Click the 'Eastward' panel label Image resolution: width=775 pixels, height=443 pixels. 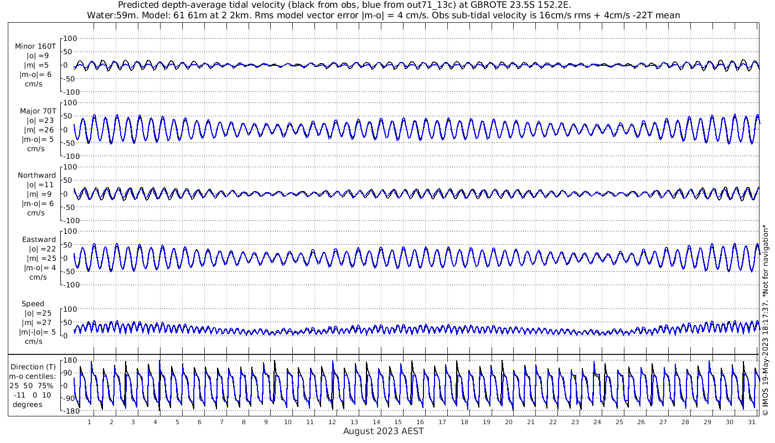point(39,240)
